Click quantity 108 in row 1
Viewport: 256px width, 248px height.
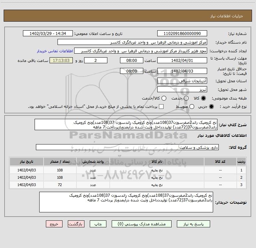tap(60, 170)
